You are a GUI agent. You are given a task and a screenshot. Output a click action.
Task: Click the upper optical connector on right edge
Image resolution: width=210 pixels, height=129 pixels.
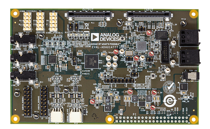pyautogui.click(x=190, y=38)
